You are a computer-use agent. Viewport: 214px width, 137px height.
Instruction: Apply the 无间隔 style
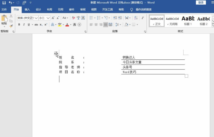172,21
